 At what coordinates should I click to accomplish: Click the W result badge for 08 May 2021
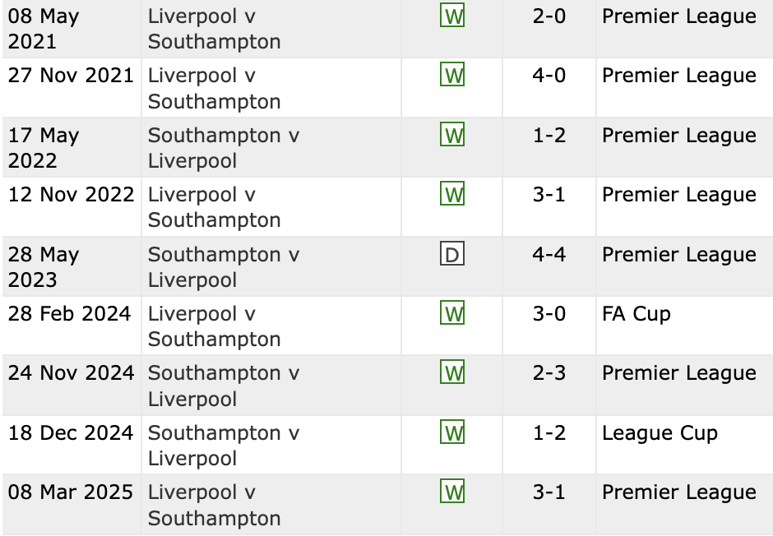pyautogui.click(x=452, y=16)
